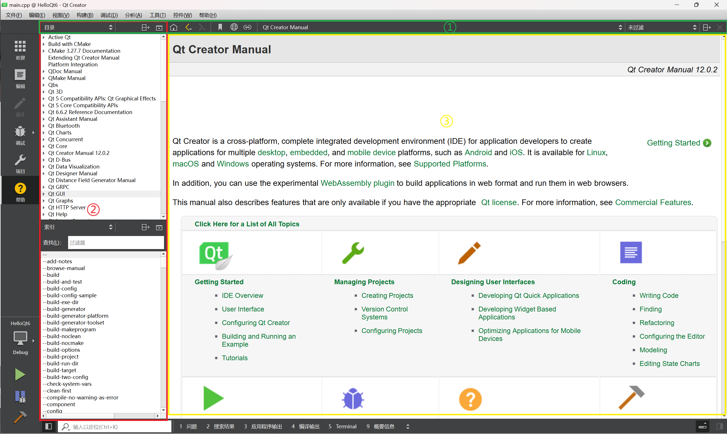Expand the Qt GUI tree node
This screenshot has width=727, height=434.
coord(44,194)
